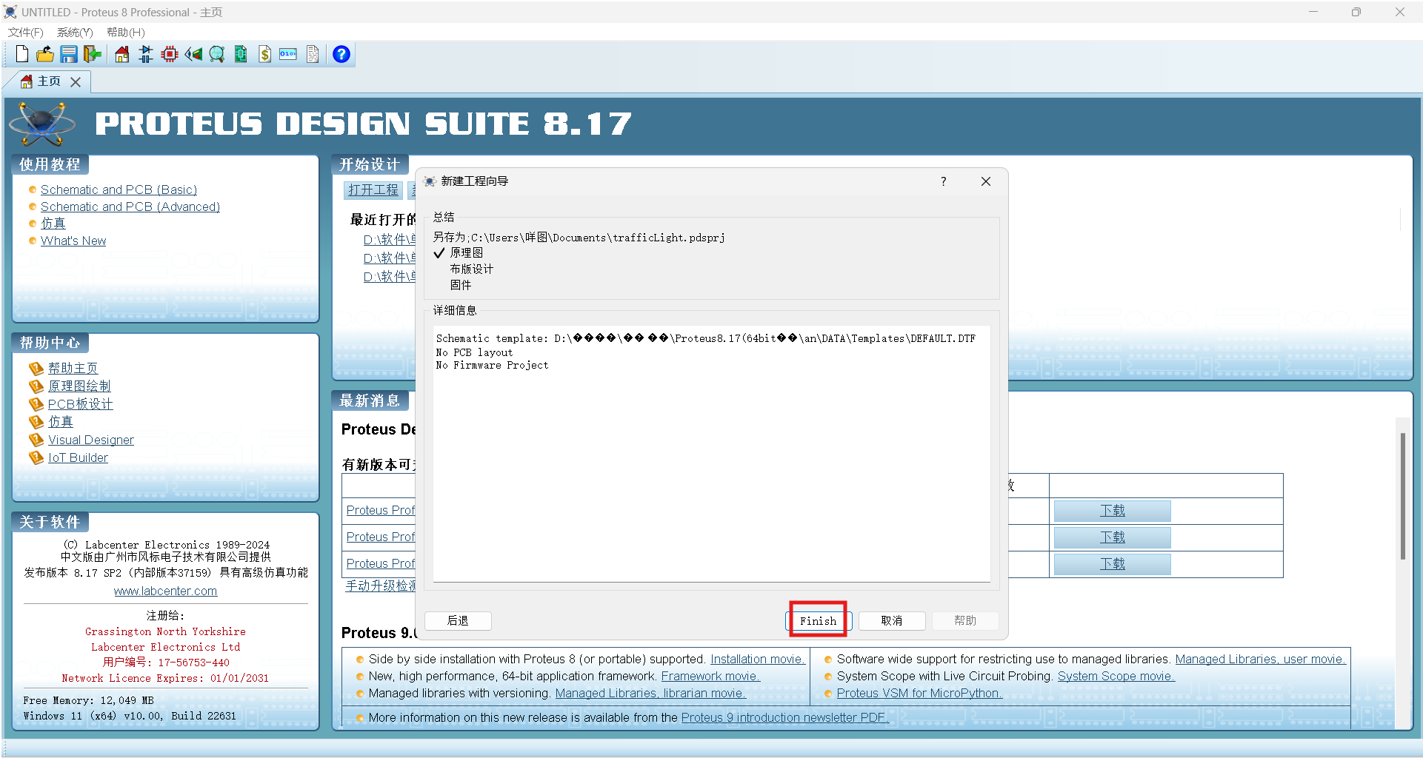This screenshot has height=758, width=1423.
Task: Click 'Network Licence Expires: 01/01/2031' text
Action: click(x=165, y=678)
